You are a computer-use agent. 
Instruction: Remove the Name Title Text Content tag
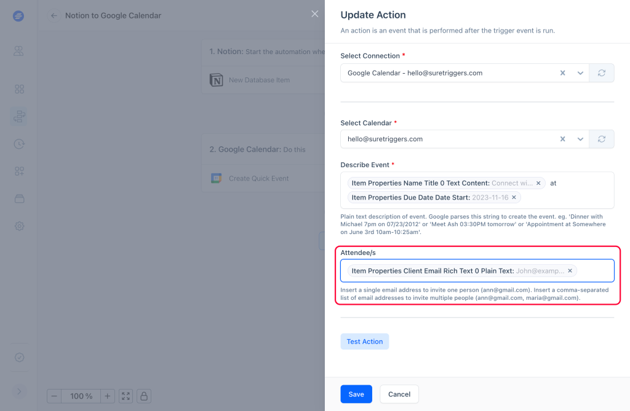click(x=538, y=183)
